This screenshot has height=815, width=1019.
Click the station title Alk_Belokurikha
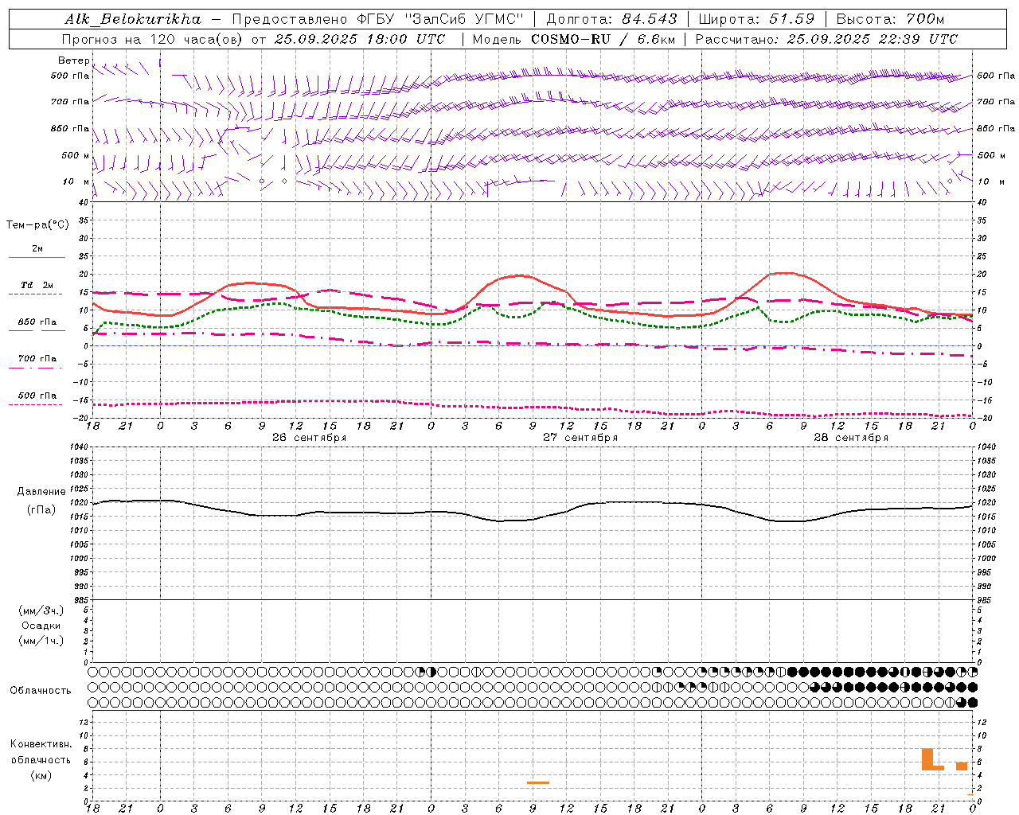click(x=133, y=19)
